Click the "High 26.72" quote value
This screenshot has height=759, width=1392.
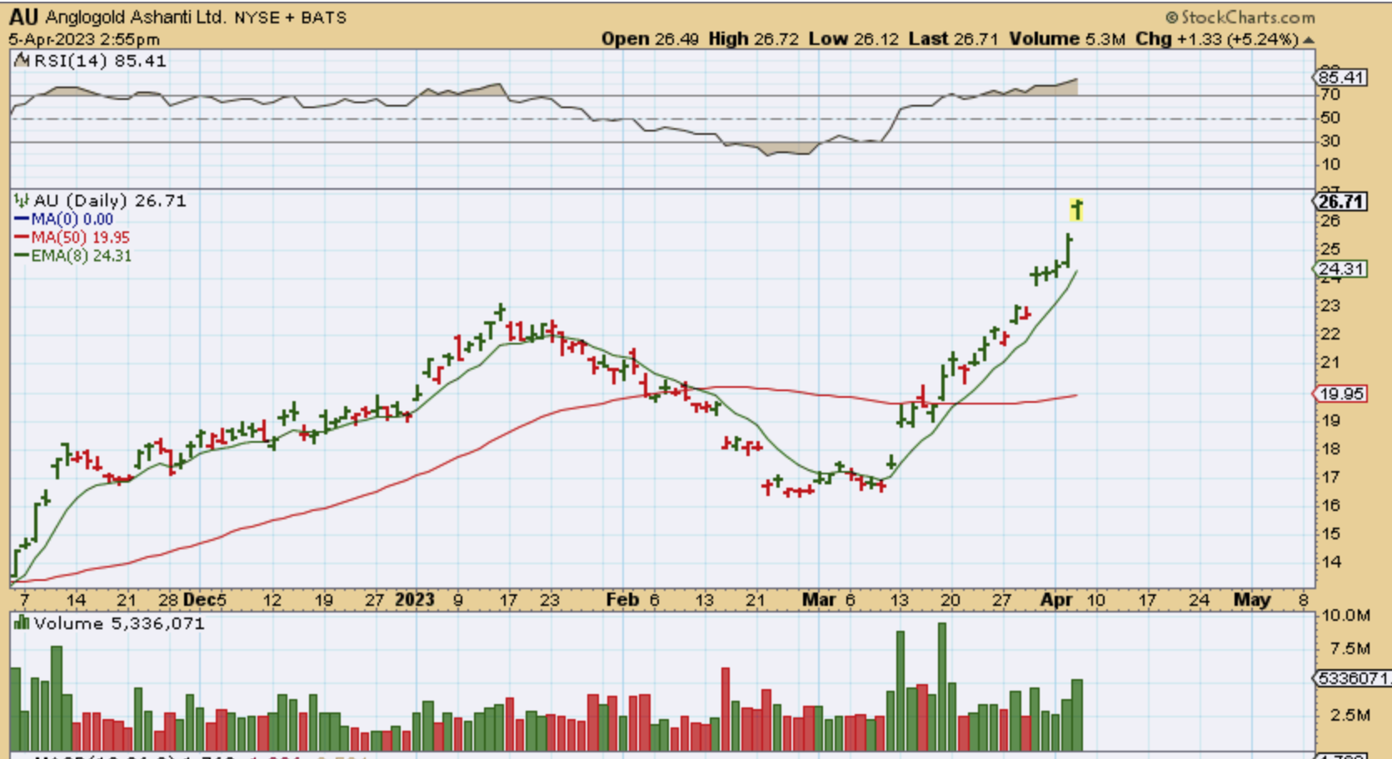coord(754,39)
